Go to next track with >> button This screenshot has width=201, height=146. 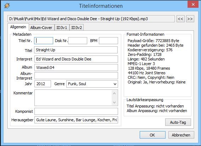pos(190,19)
